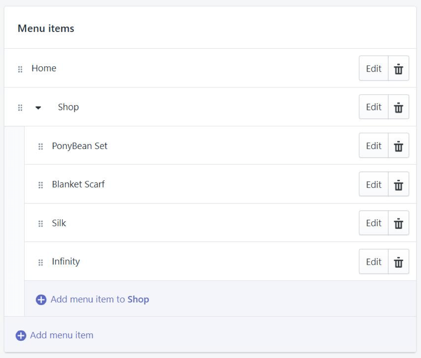This screenshot has width=421, height=358.
Task: Click the grip handle next to Silk
Action: [x=41, y=224]
